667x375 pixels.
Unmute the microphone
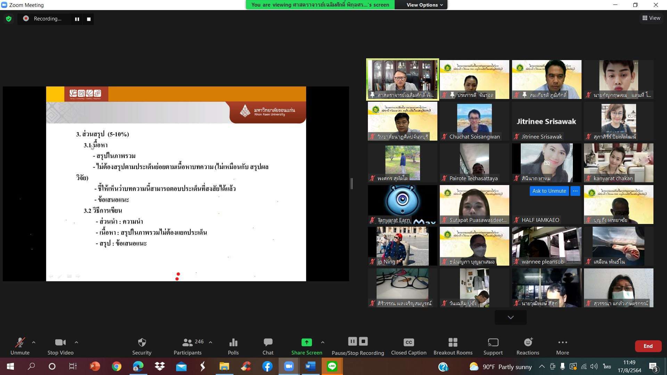tap(20, 343)
